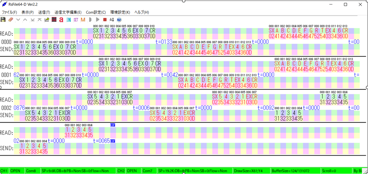Click the Com7 port status field

click(x=148, y=171)
